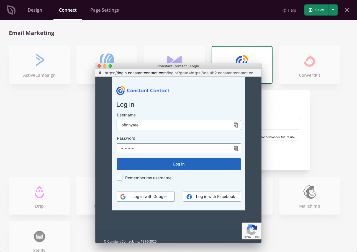The width and height of the screenshot is (357, 252).
Task: Click password manager icon in Username field
Action: pos(236,125)
